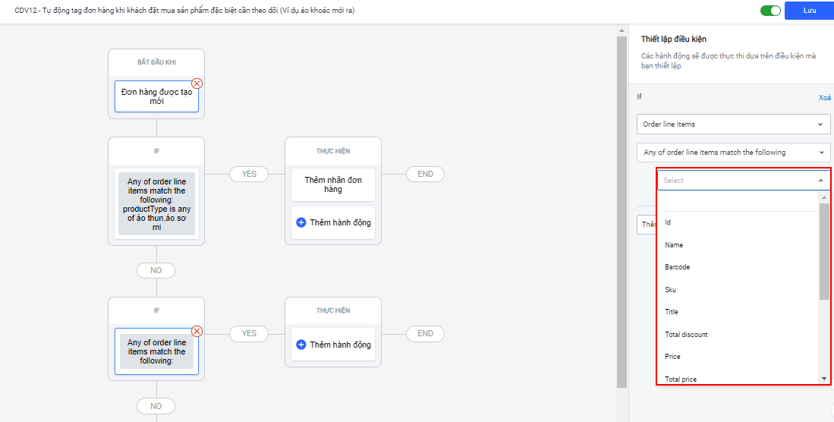
Task: Click Xoá to delete the condition
Action: coord(824,98)
